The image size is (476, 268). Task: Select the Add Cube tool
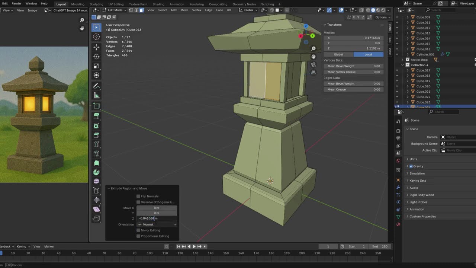tap(96, 106)
